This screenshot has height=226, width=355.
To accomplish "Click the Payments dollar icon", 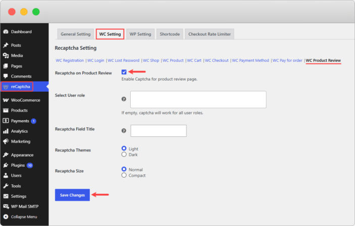I will [x=6, y=121].
